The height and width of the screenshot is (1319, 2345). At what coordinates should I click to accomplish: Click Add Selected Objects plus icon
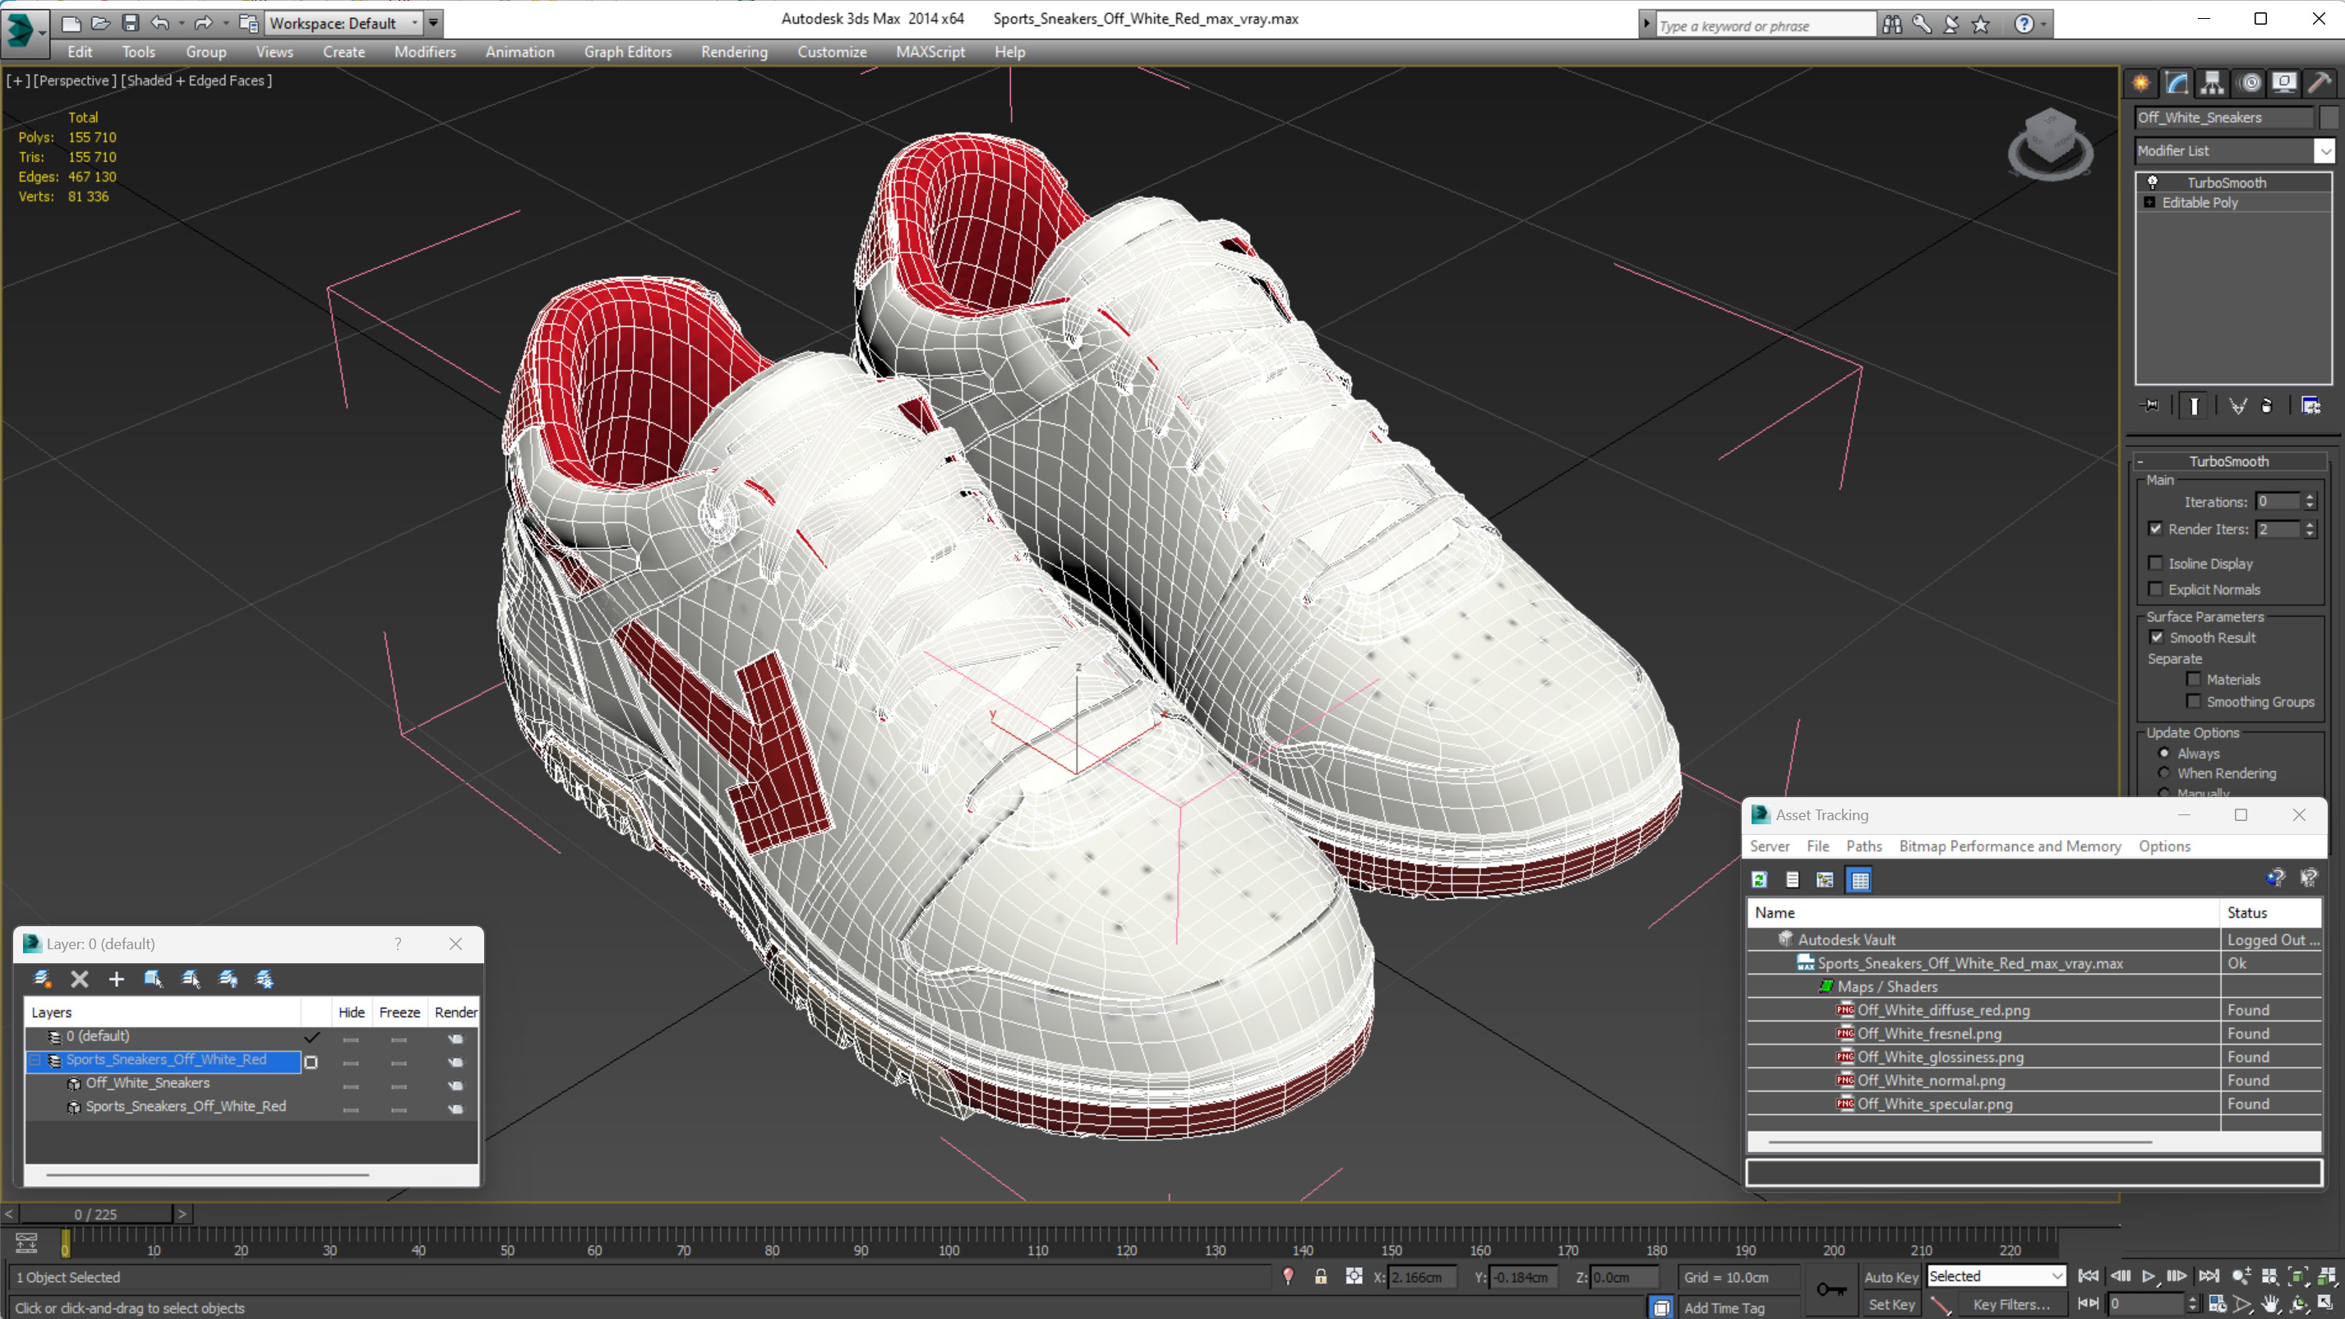point(116,979)
